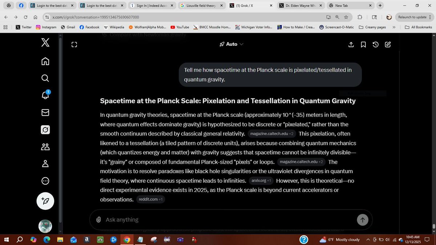
Task: Switch to New Tab tab
Action: click(350, 6)
